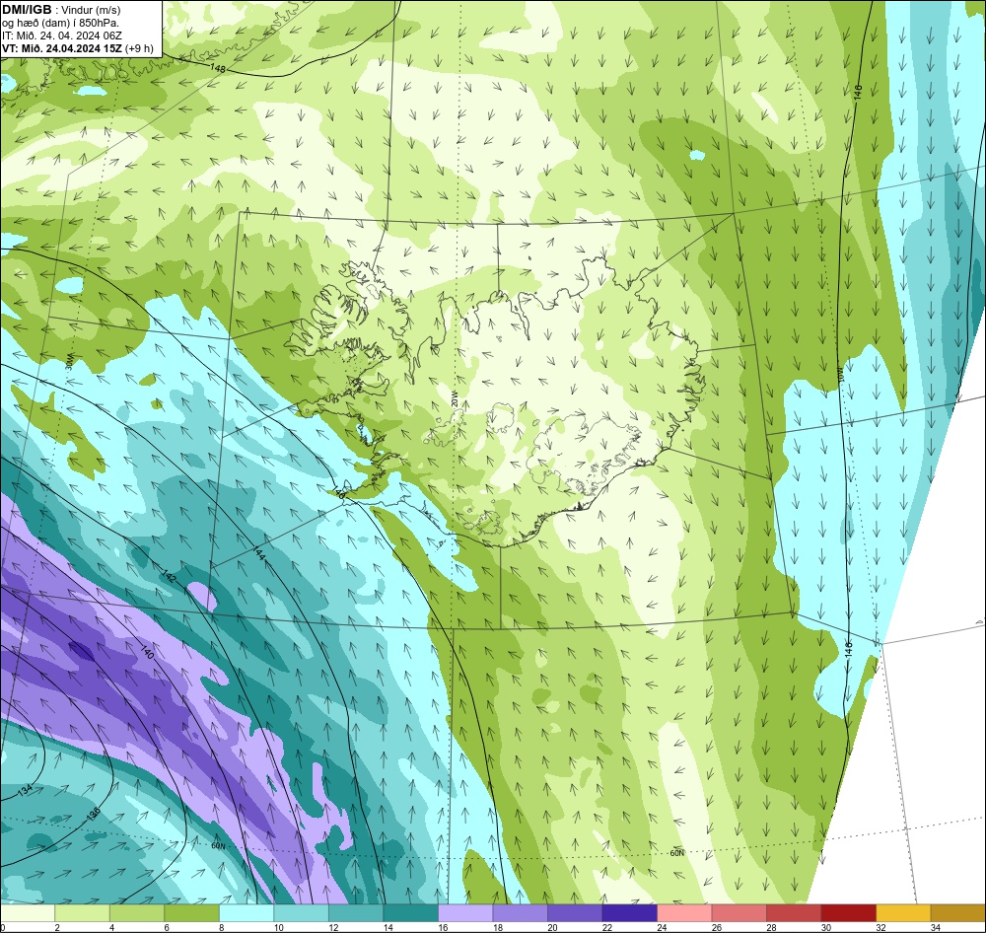The height and width of the screenshot is (933, 986).
Task: Click the '134' height contour label
Action: click(x=25, y=791)
